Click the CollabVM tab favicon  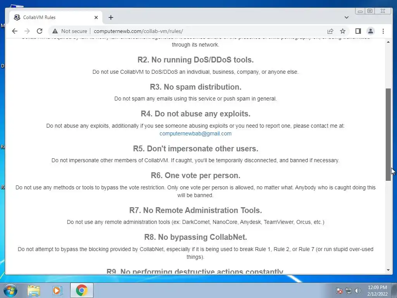pyautogui.click(x=17, y=17)
